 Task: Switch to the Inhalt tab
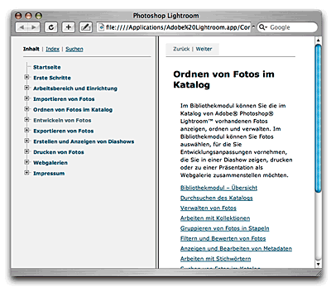coord(31,49)
